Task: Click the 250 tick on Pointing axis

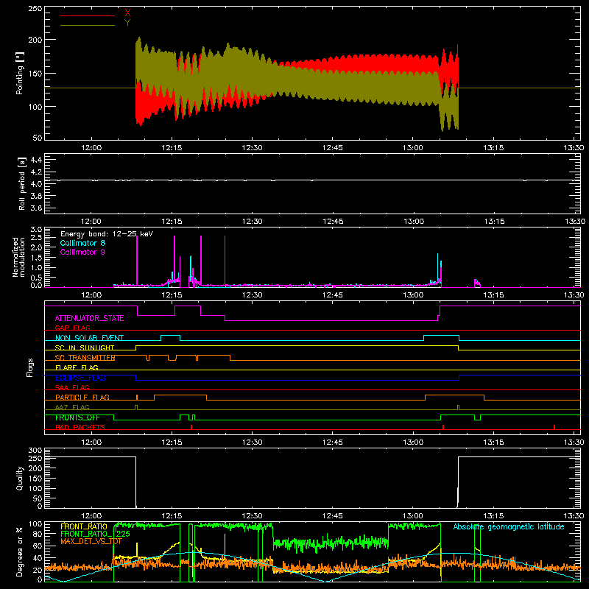Action: (35, 8)
